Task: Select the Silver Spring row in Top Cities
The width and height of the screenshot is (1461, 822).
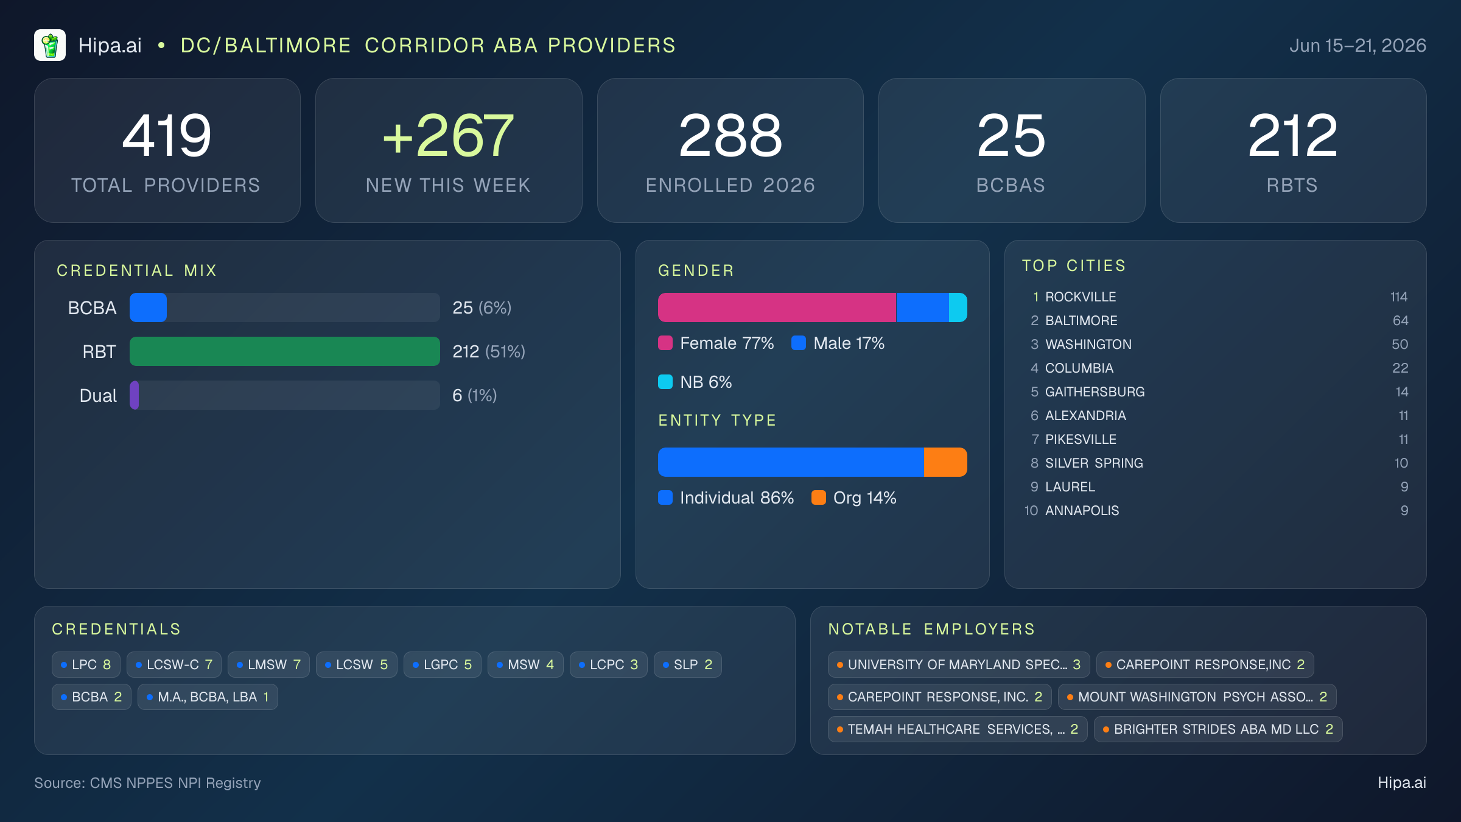Action: [1216, 463]
